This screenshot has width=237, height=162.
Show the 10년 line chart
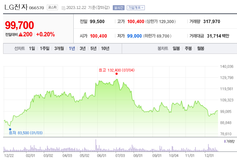pos(105,48)
